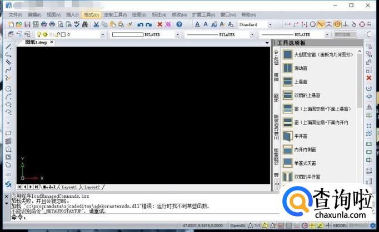Select the 滑动窗 tool palette item
The image size is (379, 232).
tap(303, 68)
